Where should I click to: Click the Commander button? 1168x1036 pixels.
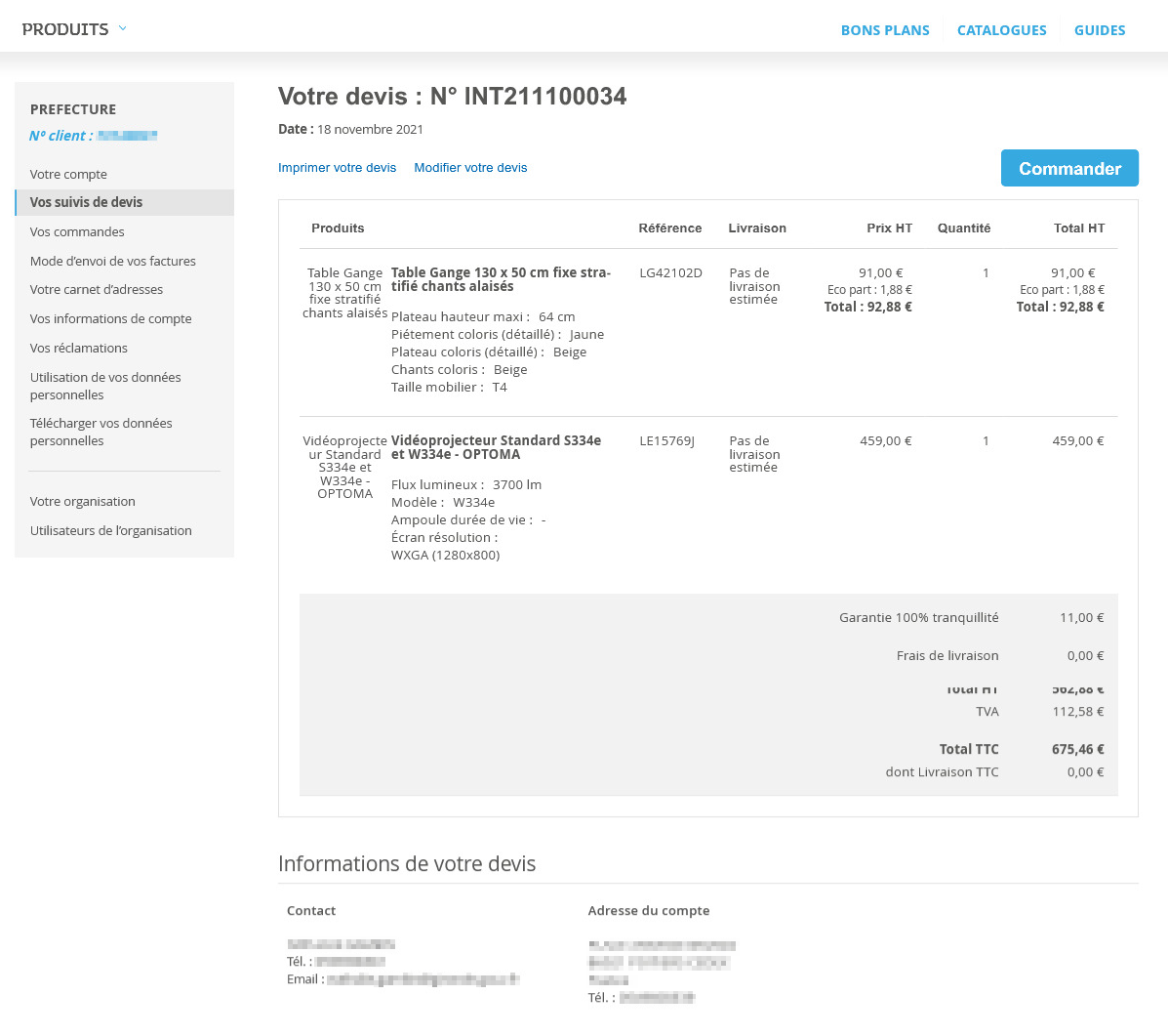click(1068, 169)
